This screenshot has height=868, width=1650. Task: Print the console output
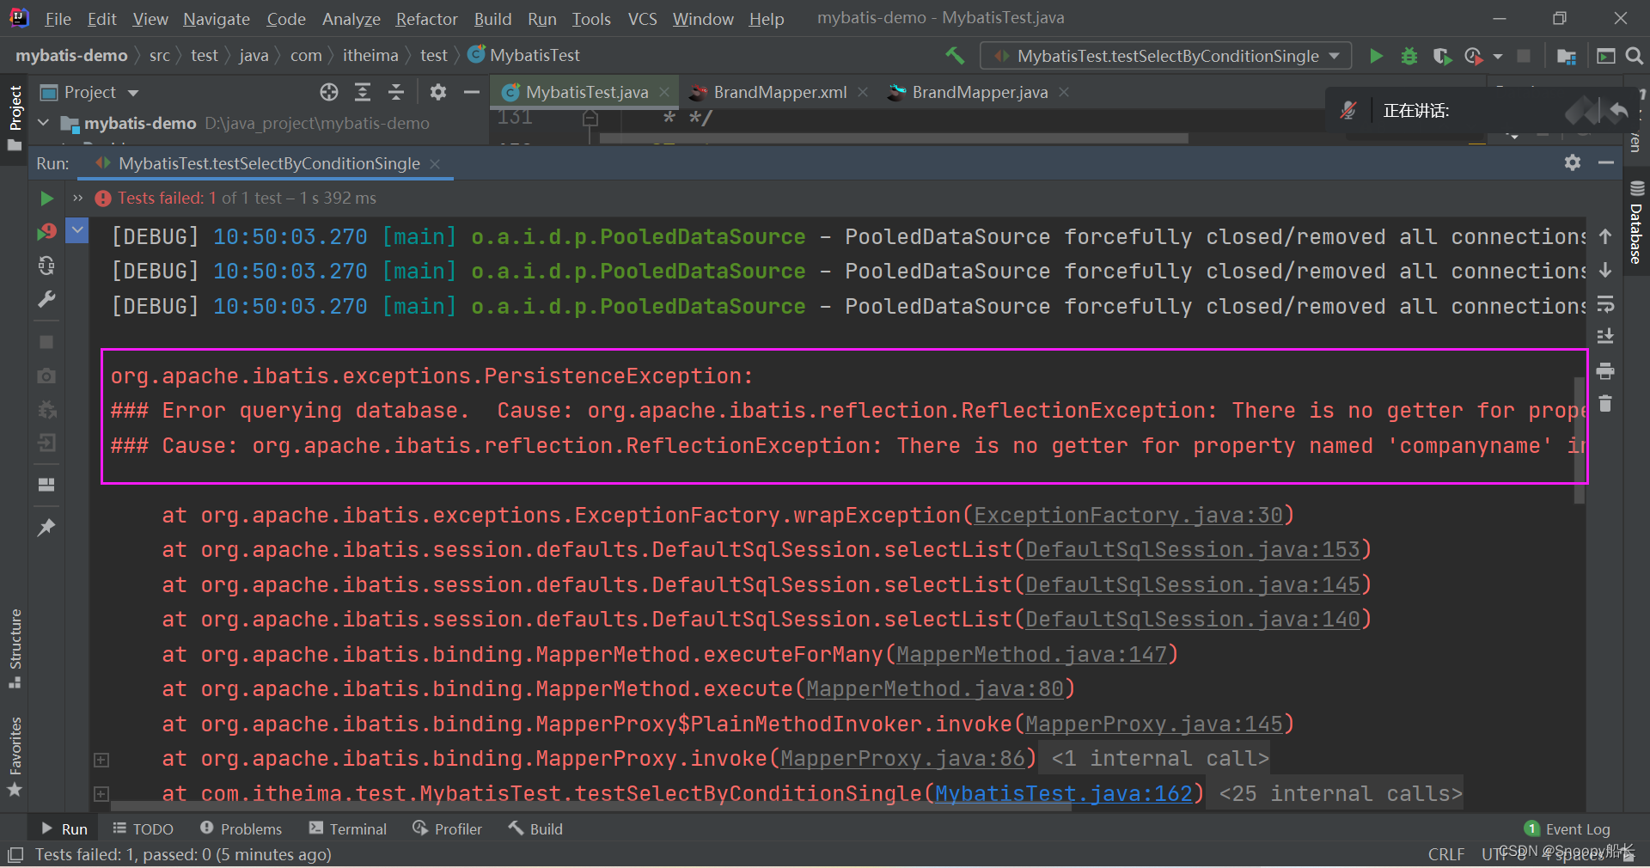(x=1605, y=371)
